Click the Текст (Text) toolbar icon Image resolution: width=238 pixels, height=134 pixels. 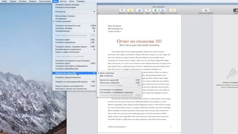(x=148, y=10)
